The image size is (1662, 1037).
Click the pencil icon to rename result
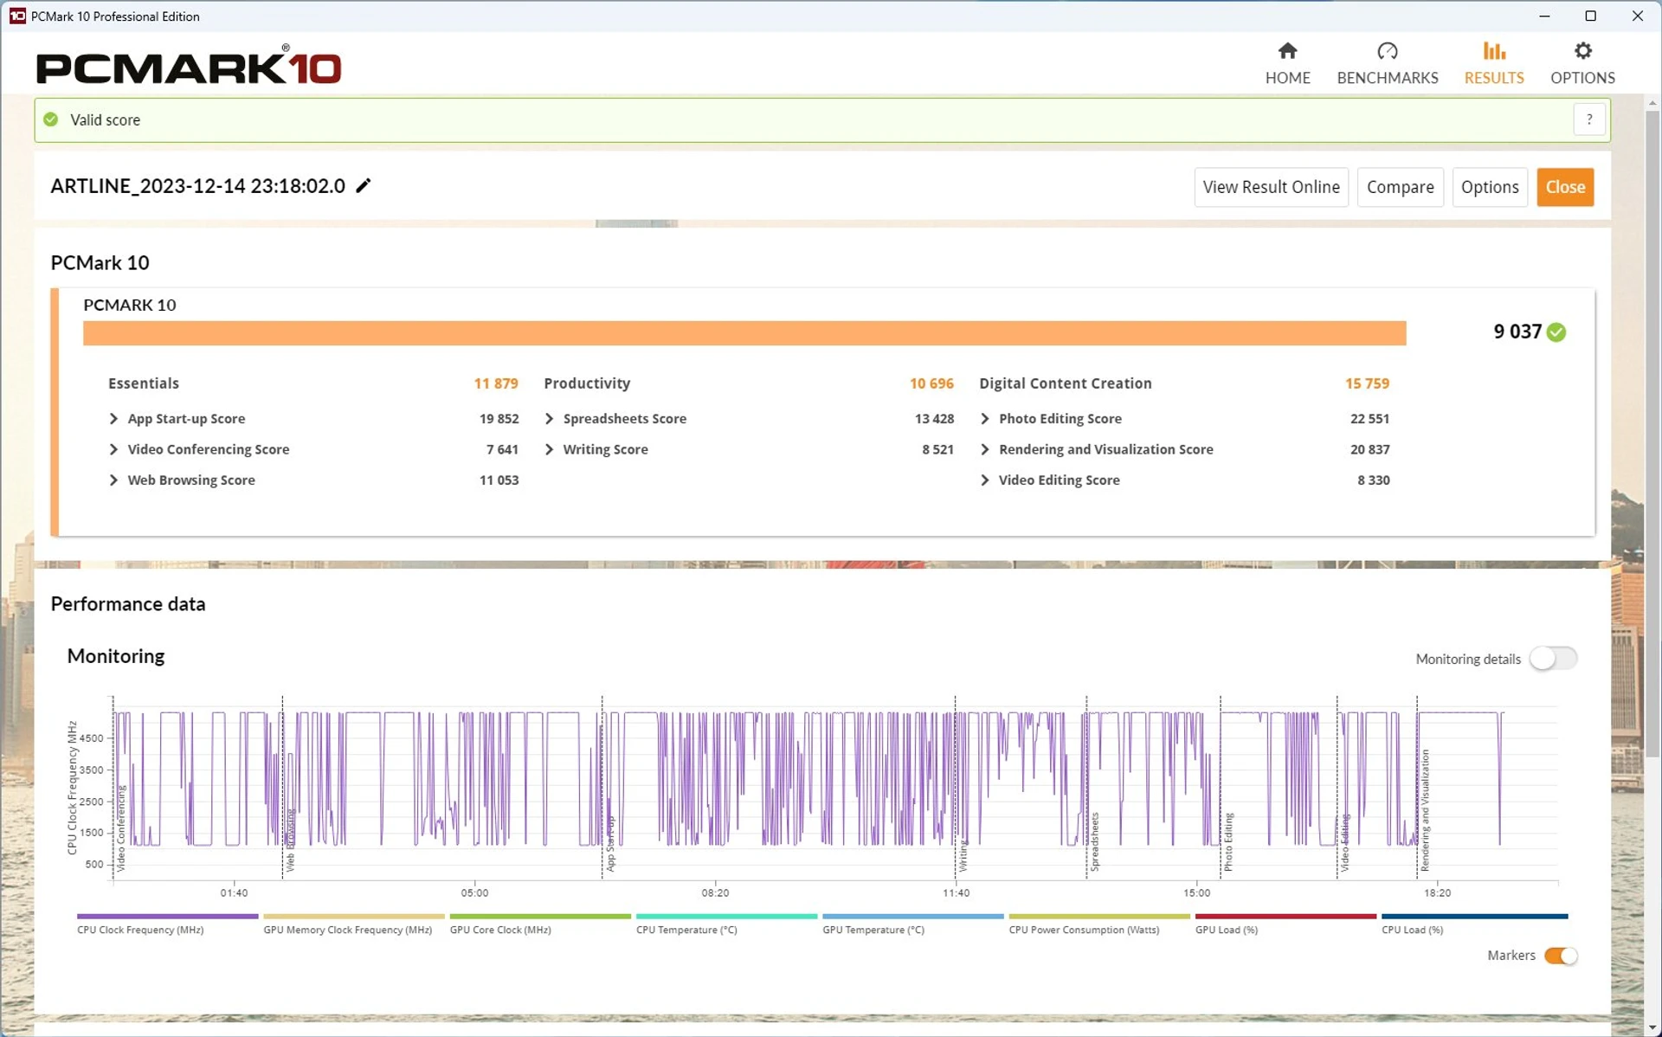click(x=364, y=185)
